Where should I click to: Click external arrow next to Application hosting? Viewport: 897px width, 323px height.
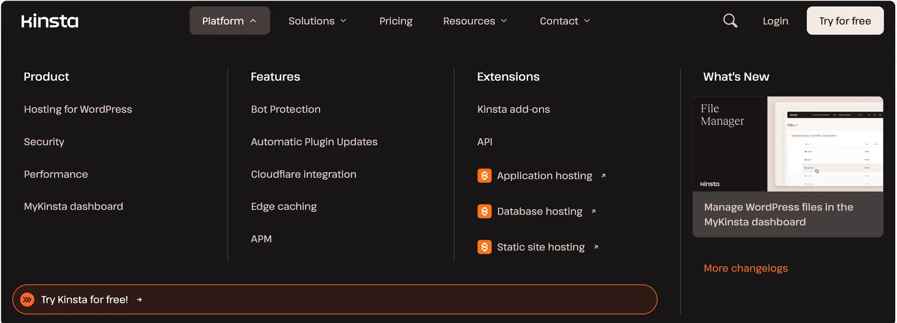click(x=603, y=176)
